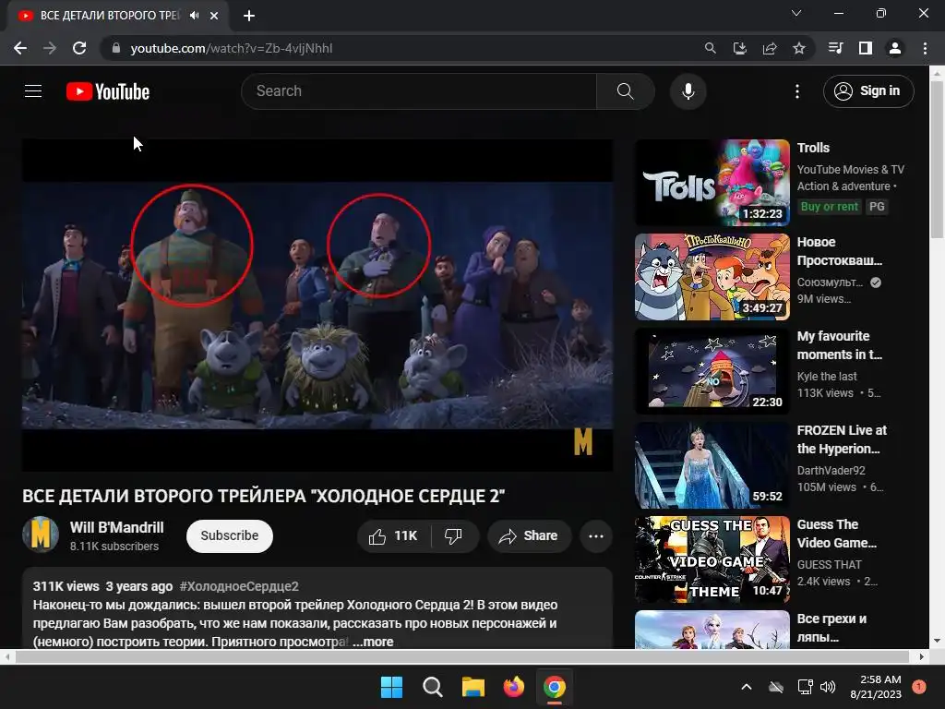Screen dimensions: 945x709
Task: Open a new browser tab
Action: point(249,16)
